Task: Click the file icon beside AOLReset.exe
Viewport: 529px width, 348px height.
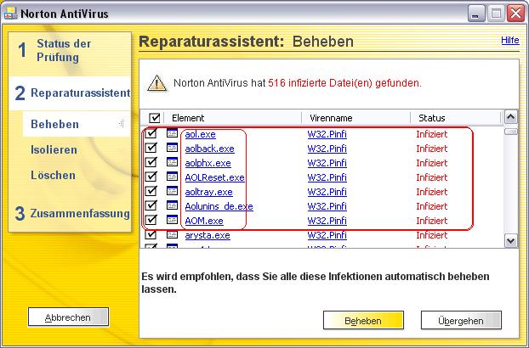Action: click(x=173, y=177)
